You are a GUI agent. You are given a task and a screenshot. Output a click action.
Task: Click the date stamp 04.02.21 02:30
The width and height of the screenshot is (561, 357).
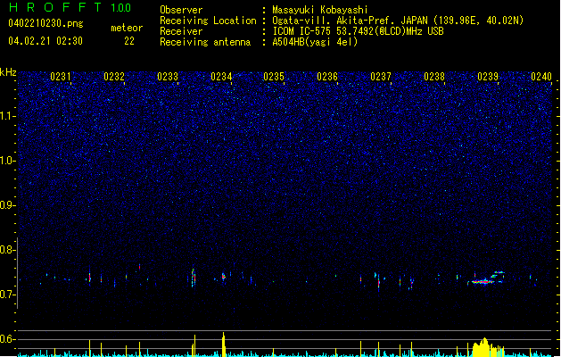click(45, 41)
